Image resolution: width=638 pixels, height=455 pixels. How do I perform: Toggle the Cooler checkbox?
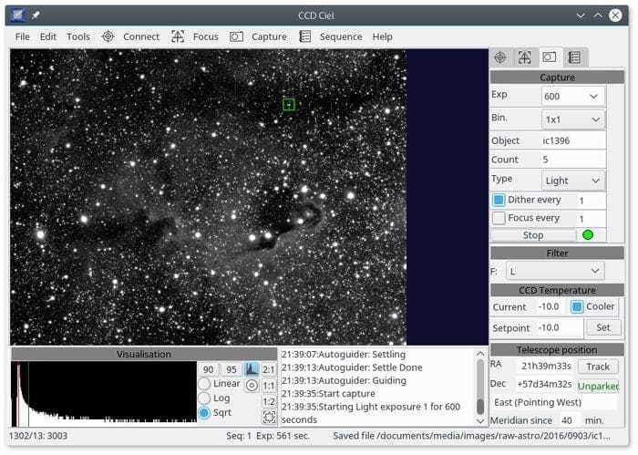click(x=577, y=307)
